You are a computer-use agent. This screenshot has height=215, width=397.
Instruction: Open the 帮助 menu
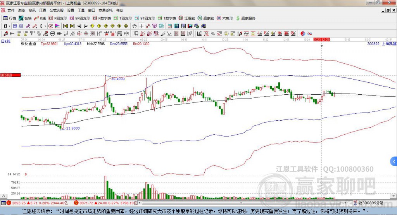tap(119, 10)
